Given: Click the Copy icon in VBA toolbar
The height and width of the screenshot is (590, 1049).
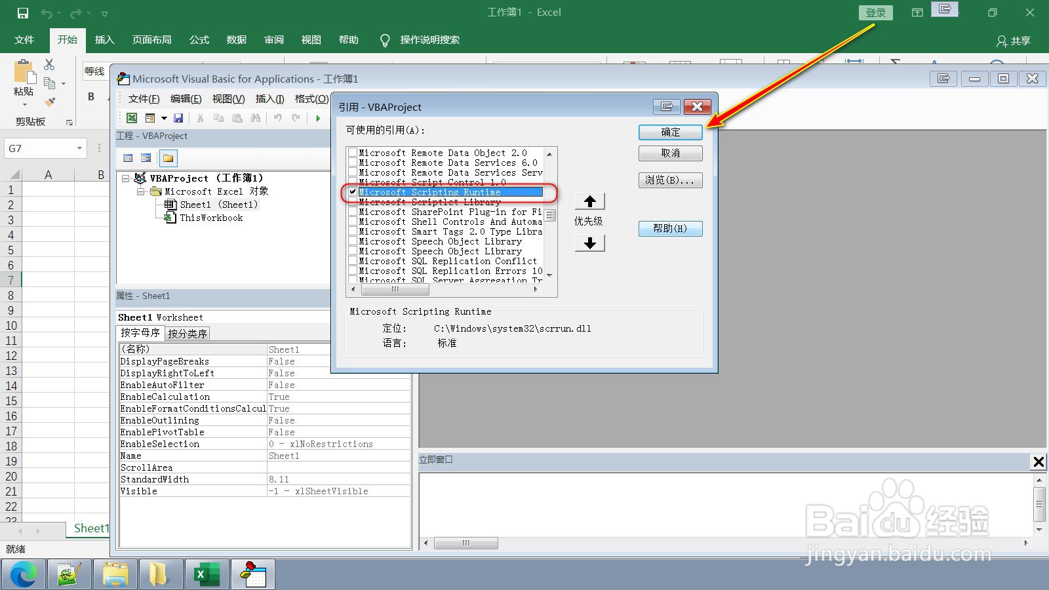Looking at the screenshot, I should 218,118.
